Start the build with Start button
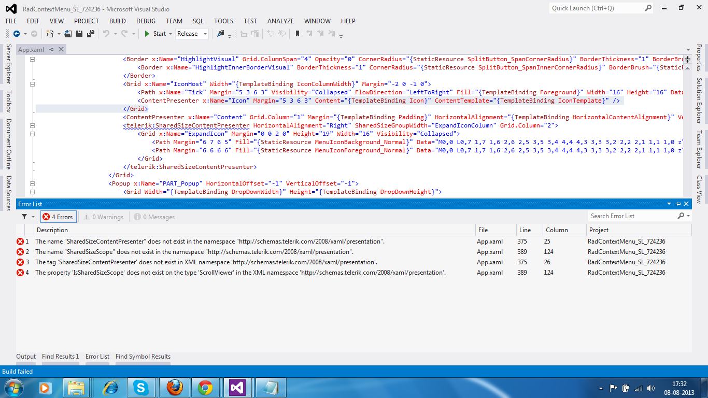This screenshot has width=708, height=398. click(155, 34)
